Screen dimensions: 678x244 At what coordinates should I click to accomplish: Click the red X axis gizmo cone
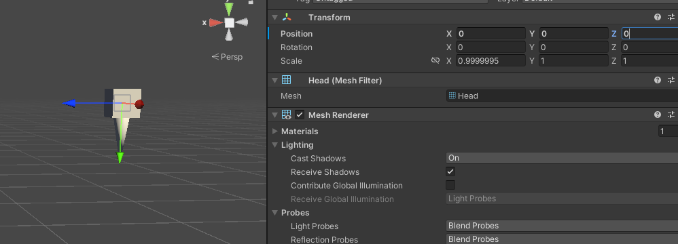216,23
